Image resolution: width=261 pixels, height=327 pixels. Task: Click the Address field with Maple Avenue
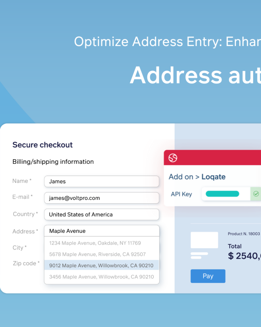point(102,231)
